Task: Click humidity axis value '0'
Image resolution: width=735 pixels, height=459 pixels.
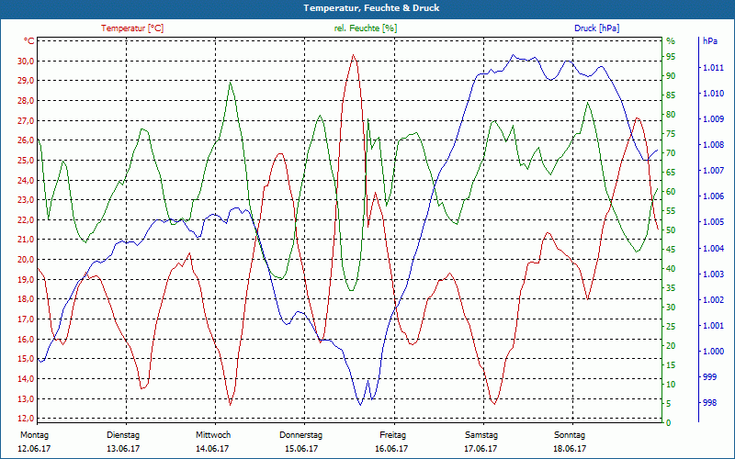Action: 669,423
